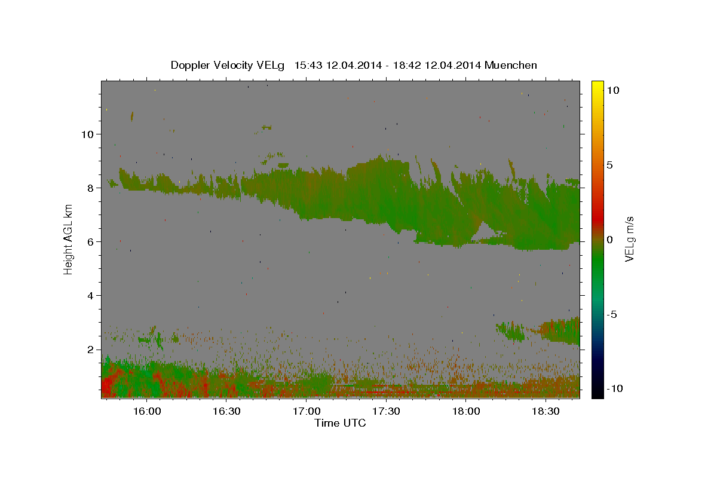Click the colorbar tick label -10
The height and width of the screenshot is (478, 717).
614,388
